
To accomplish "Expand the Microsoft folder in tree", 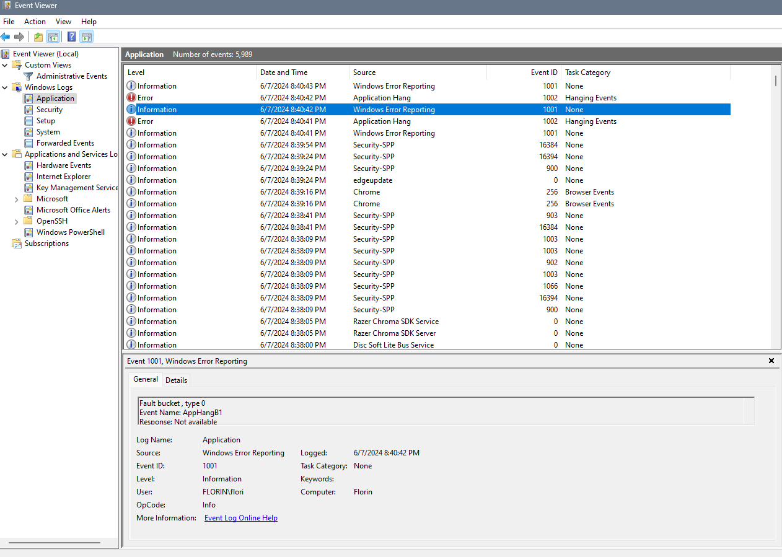I will pos(16,199).
